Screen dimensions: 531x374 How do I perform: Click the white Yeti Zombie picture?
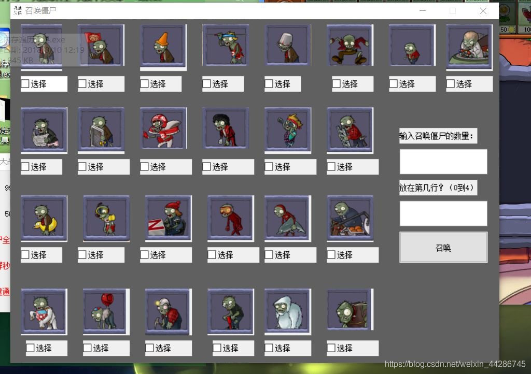[288, 311]
